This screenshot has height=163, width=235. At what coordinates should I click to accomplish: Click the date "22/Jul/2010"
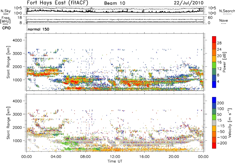tap(189, 3)
